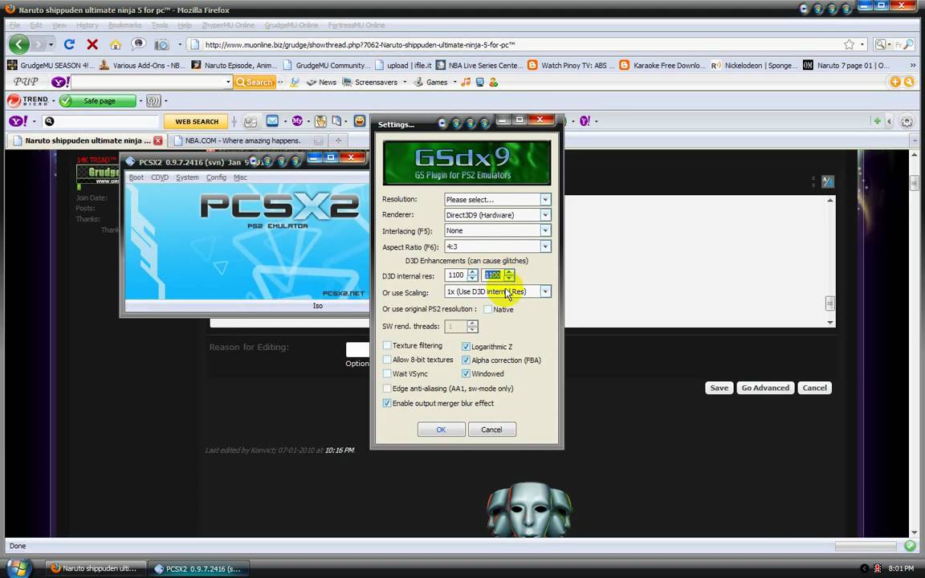The height and width of the screenshot is (578, 925).
Task: Bookmark page with the star icon
Action: tap(849, 44)
